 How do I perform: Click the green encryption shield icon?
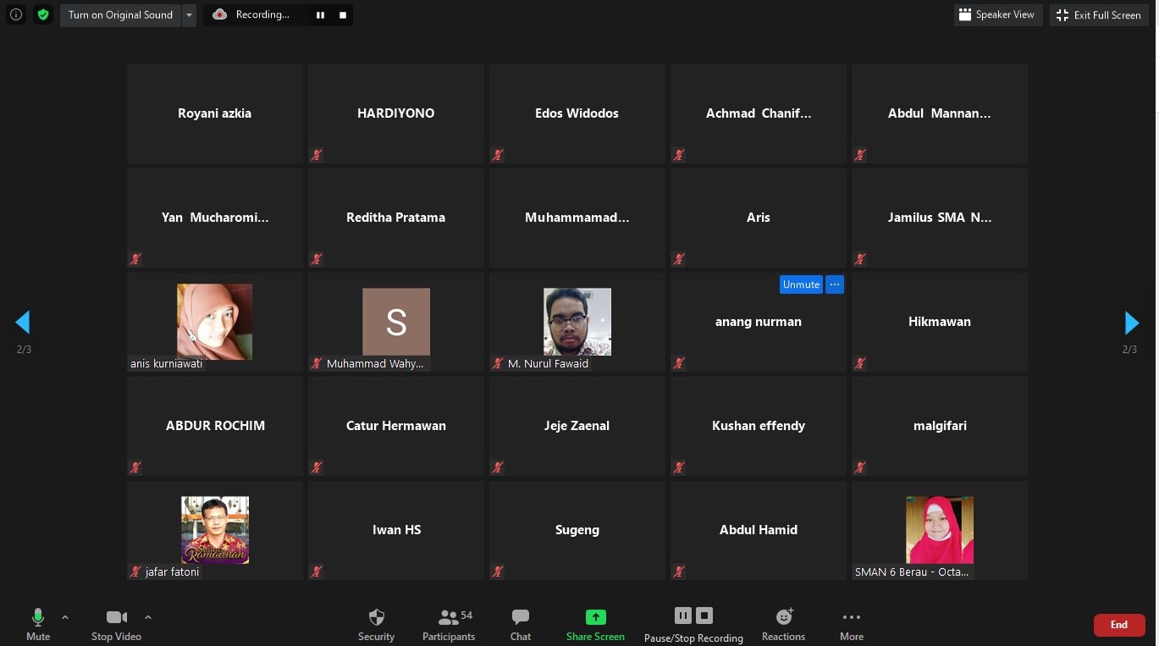point(43,14)
